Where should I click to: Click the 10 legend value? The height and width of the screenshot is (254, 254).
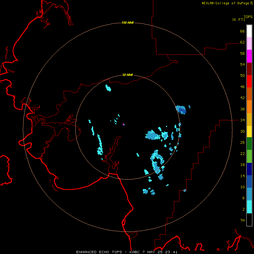pos(242,187)
